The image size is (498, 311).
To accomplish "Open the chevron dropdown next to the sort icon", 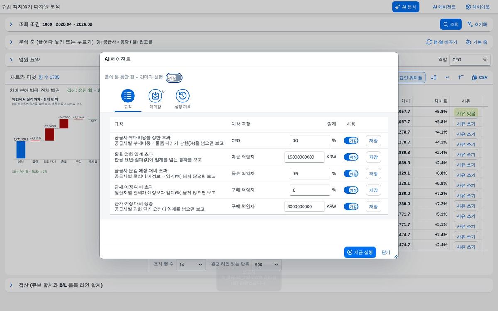I will pyautogui.click(x=447, y=78).
